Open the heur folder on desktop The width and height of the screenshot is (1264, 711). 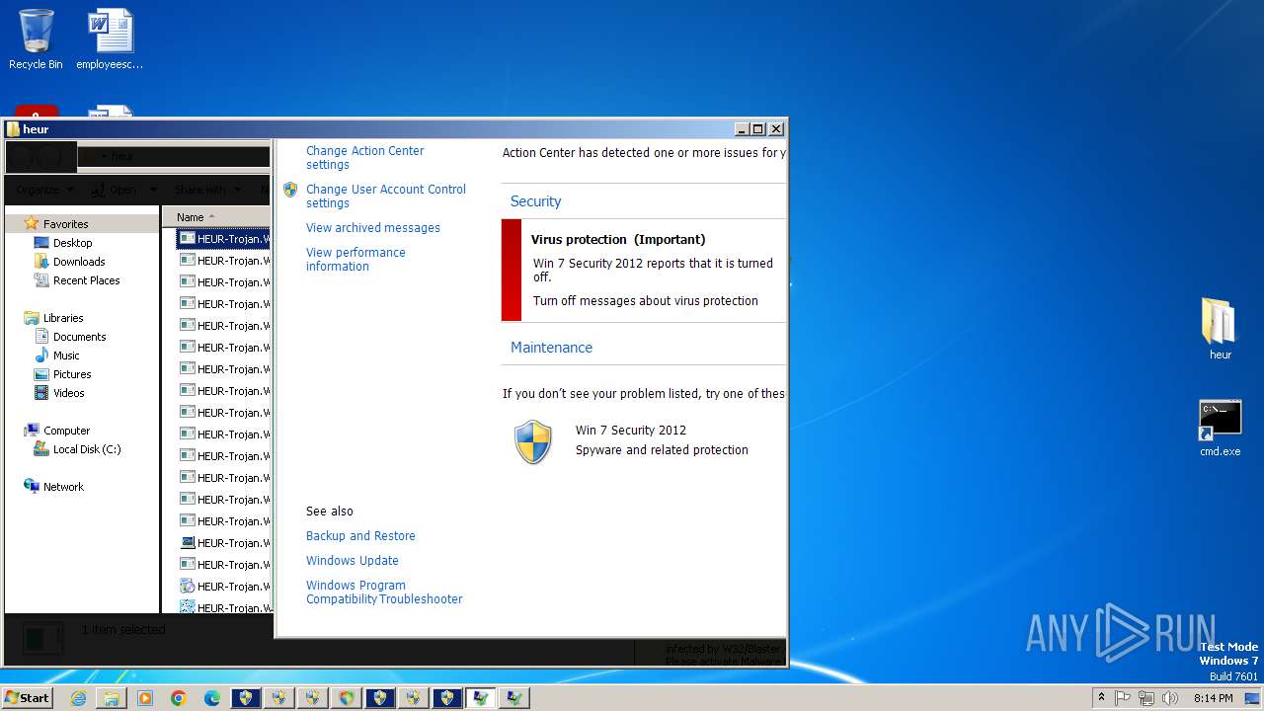click(1221, 329)
